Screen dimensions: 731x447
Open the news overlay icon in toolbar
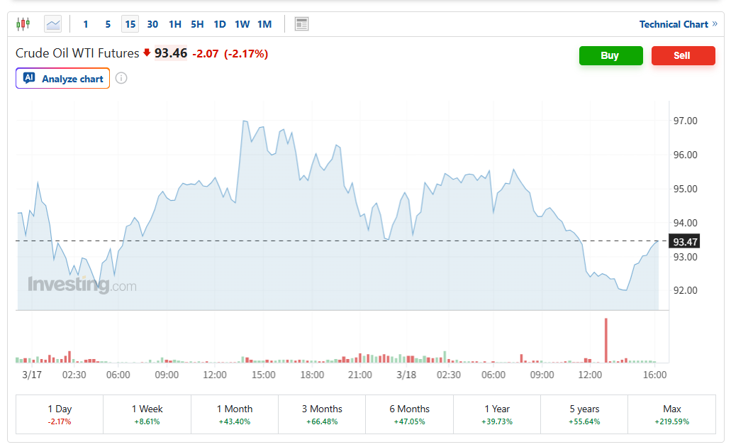tap(301, 24)
